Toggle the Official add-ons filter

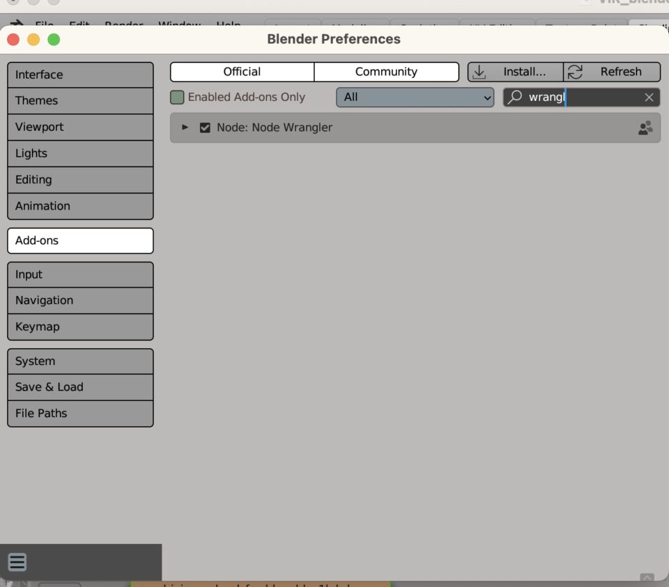242,72
